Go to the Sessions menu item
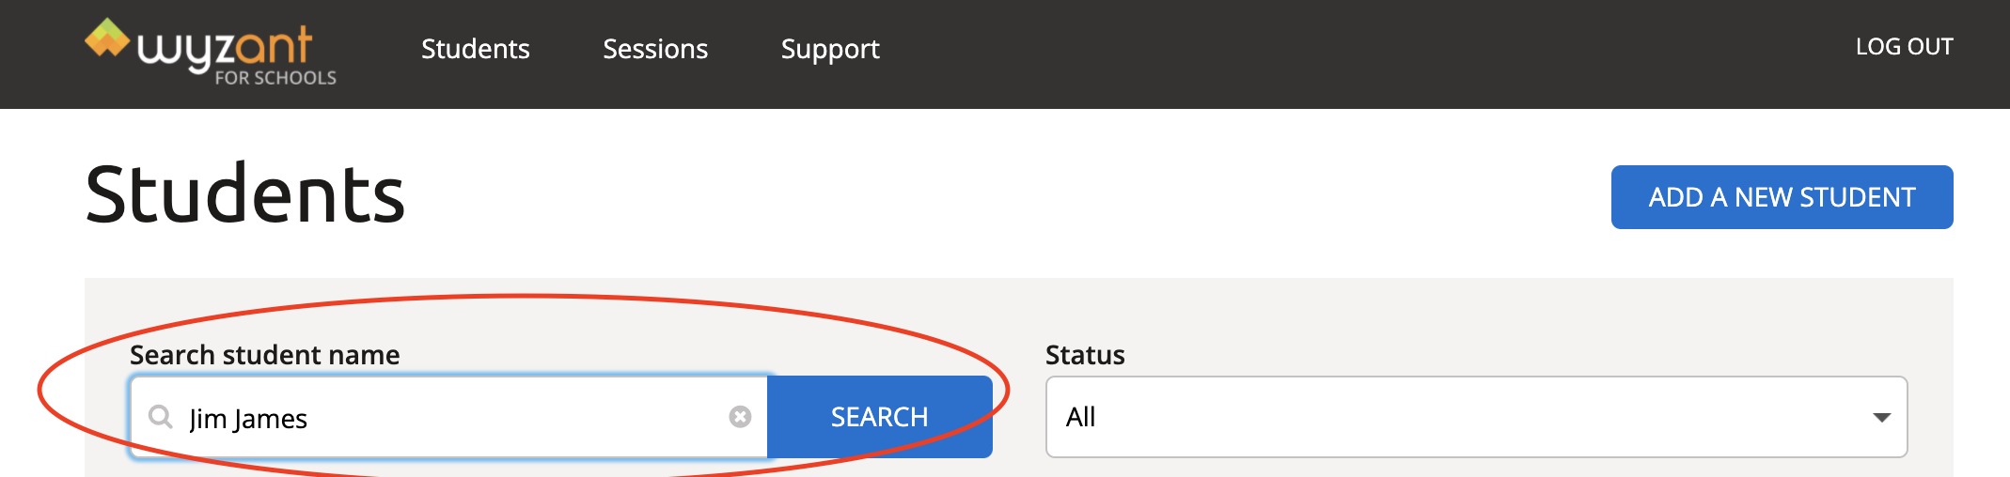Screen dimensions: 2010x477 coord(655,49)
